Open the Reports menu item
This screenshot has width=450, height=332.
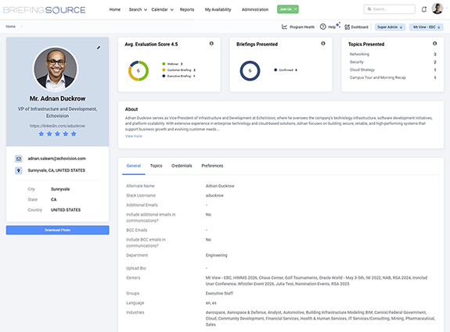(187, 9)
